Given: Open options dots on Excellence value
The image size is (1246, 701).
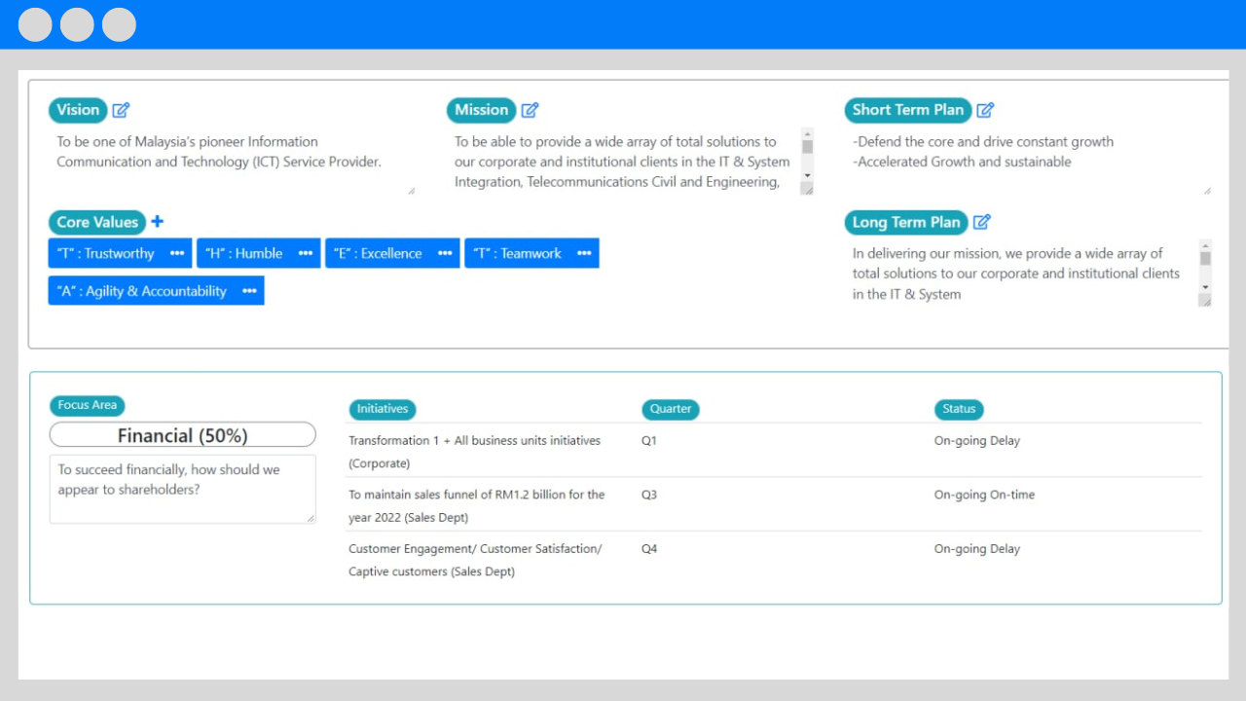Looking at the screenshot, I should pos(445,253).
